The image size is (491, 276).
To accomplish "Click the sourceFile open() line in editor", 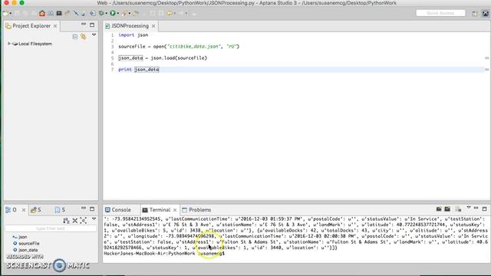I will point(179,46).
